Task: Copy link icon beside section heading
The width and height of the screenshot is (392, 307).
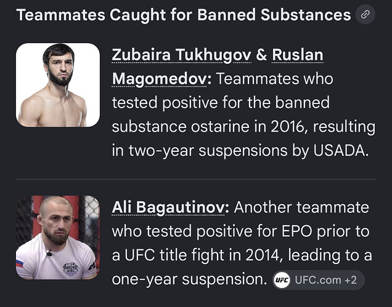Action: [365, 15]
